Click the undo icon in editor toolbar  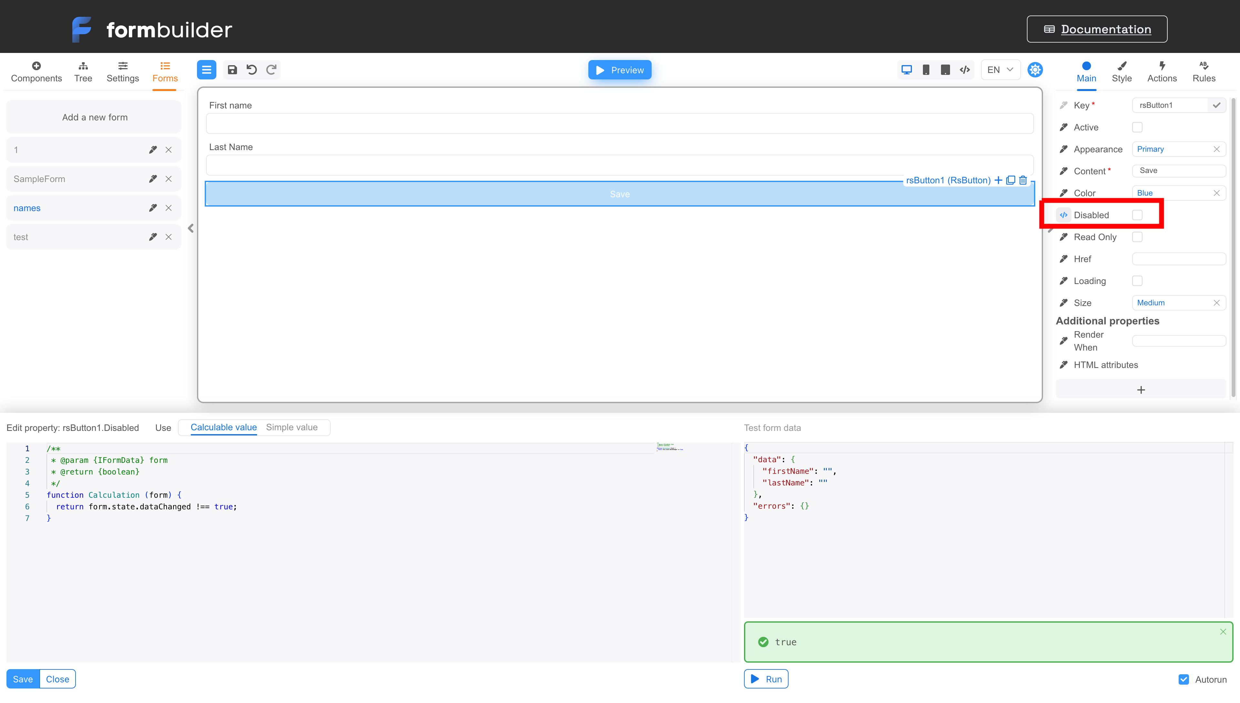252,70
